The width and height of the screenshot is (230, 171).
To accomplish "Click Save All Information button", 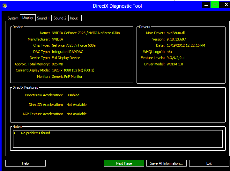I will [x=166, y=163].
